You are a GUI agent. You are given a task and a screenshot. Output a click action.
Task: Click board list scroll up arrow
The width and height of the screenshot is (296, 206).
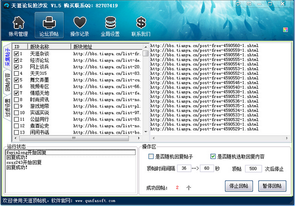click(x=146, y=47)
